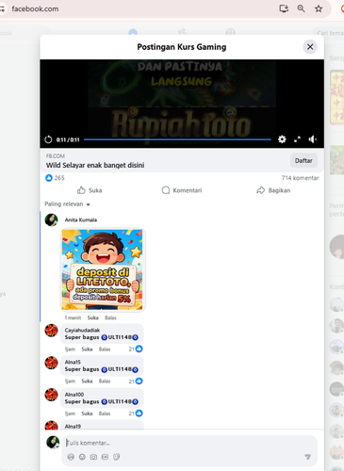
Task: Attach a photo via camera icon
Action: tap(93, 457)
